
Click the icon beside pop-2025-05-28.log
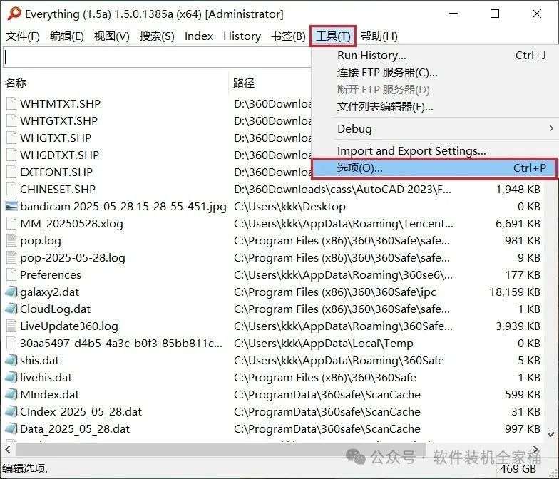pos(11,258)
